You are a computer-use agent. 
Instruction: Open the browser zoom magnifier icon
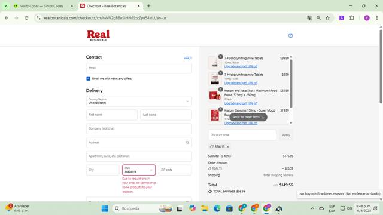[x=318, y=18]
